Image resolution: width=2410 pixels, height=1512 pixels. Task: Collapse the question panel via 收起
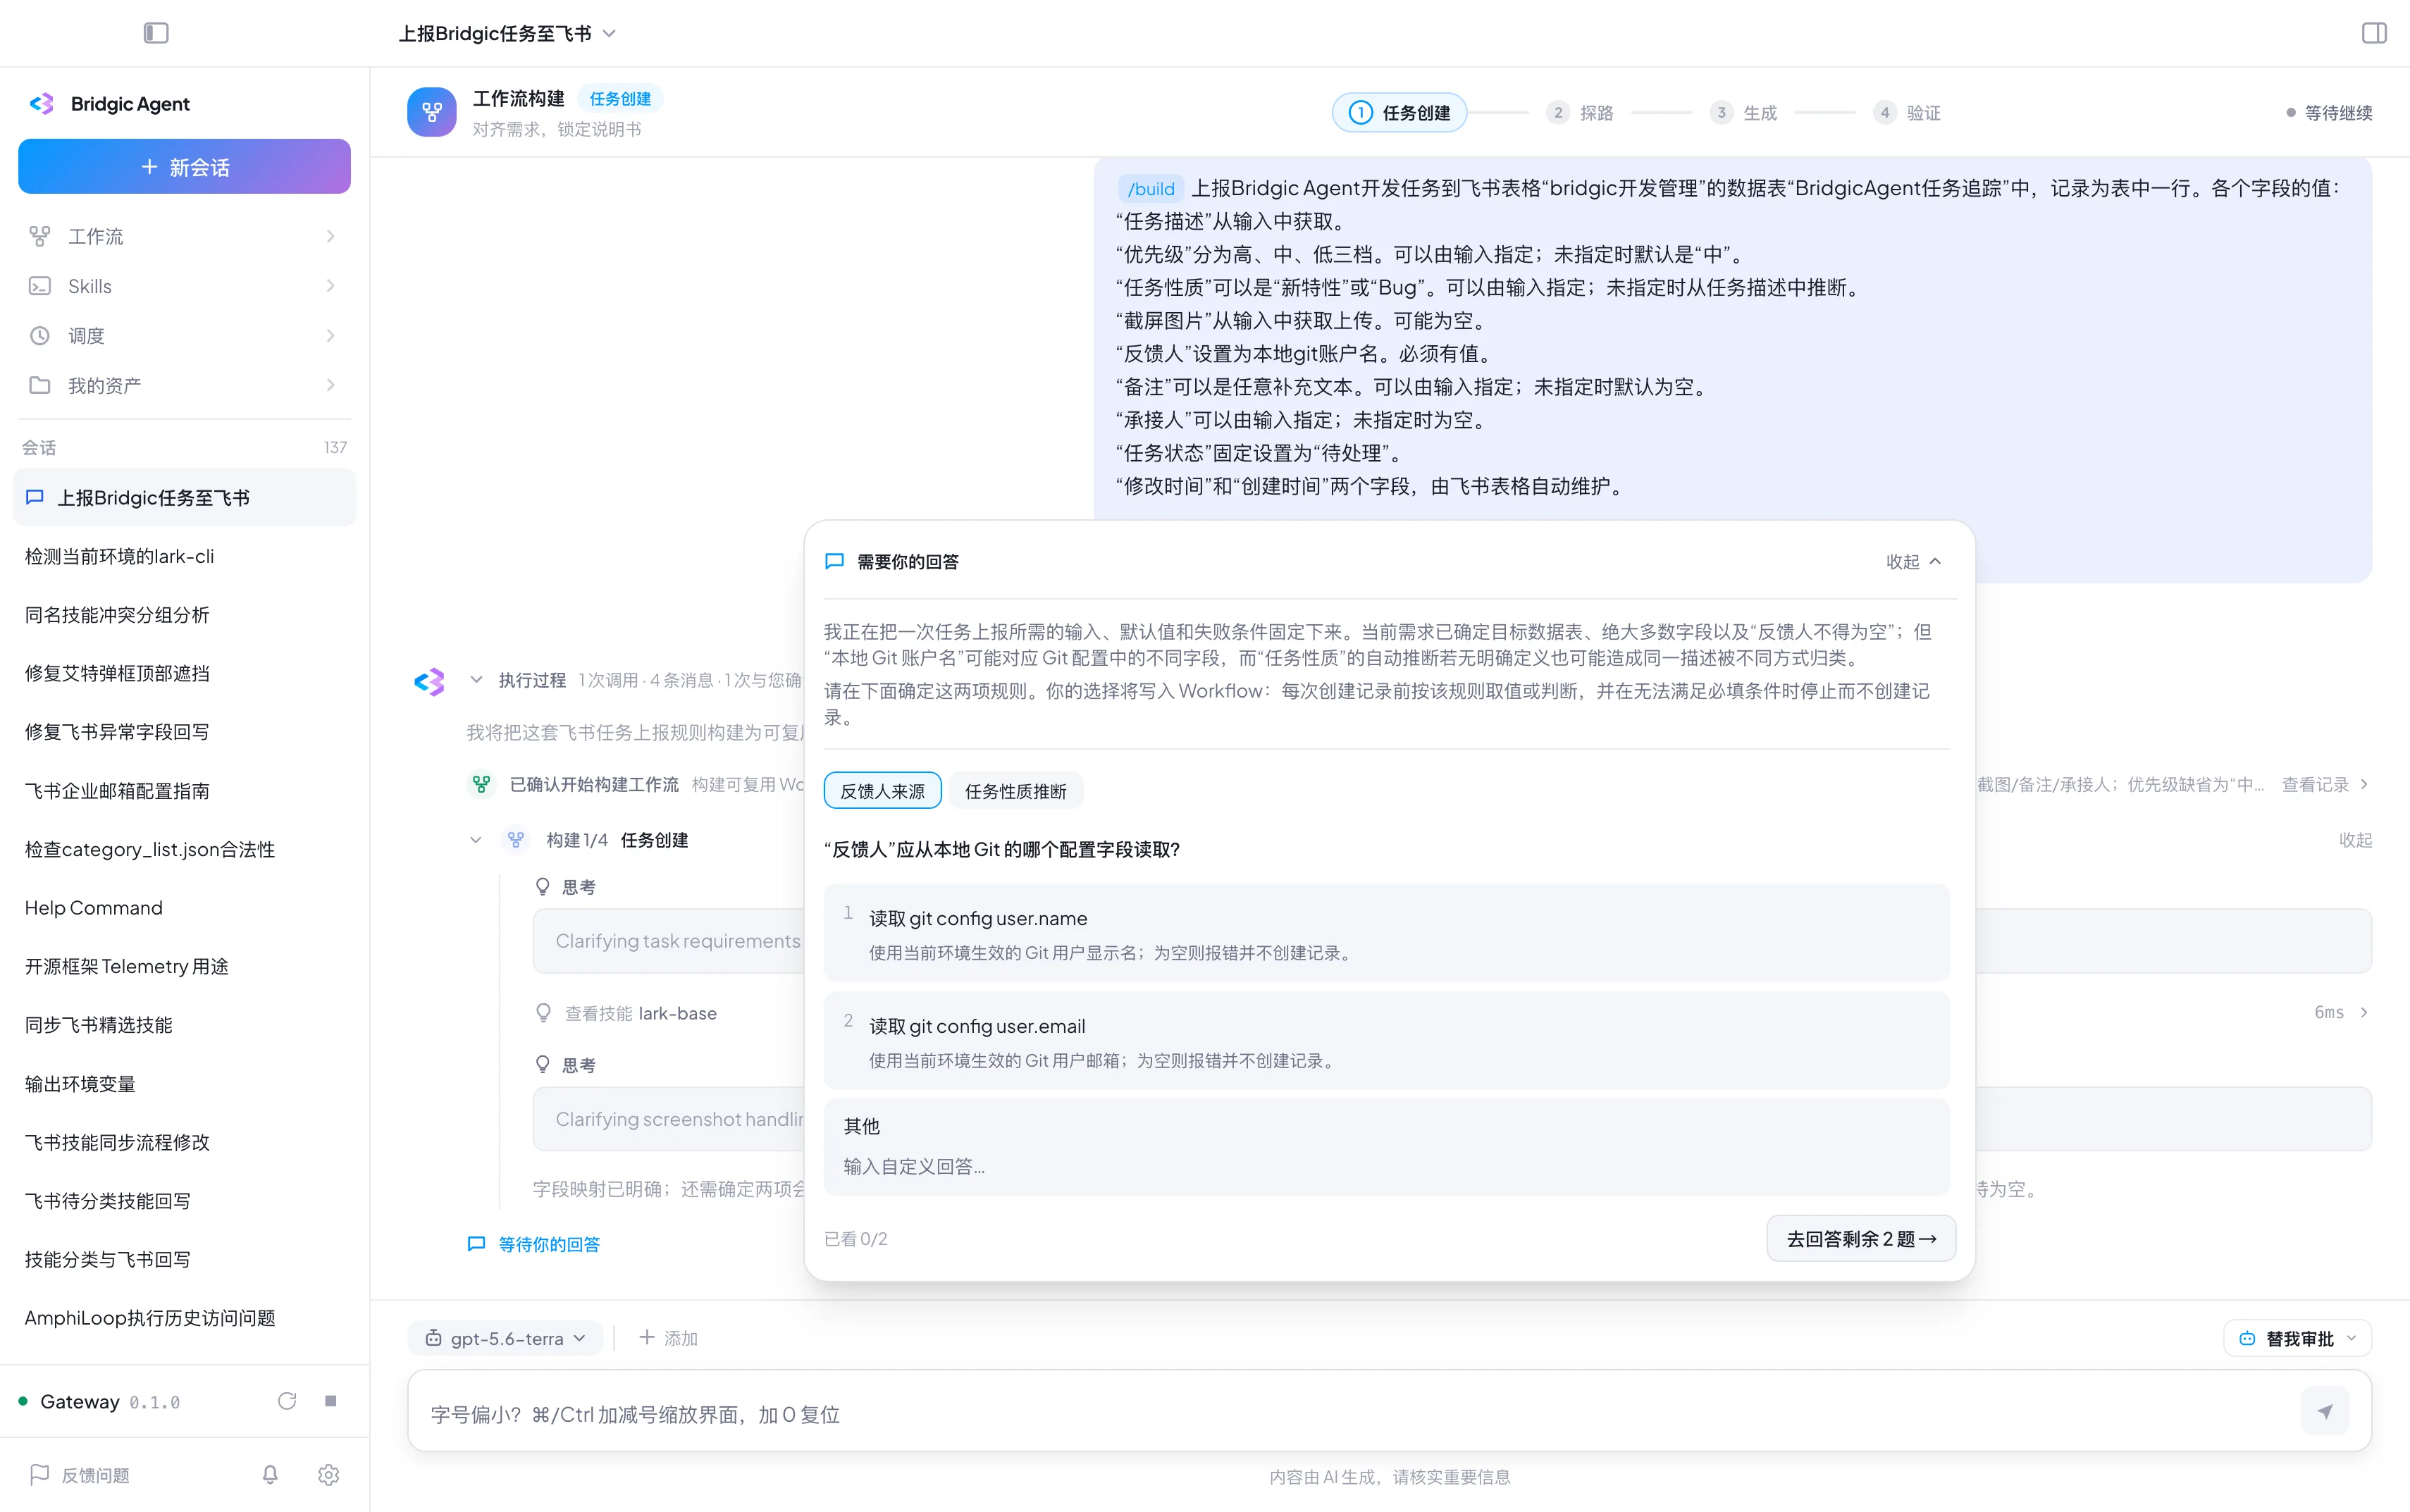[x=1913, y=561]
